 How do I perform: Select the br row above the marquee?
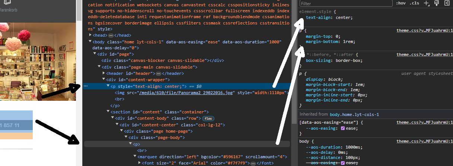coord(142,150)
